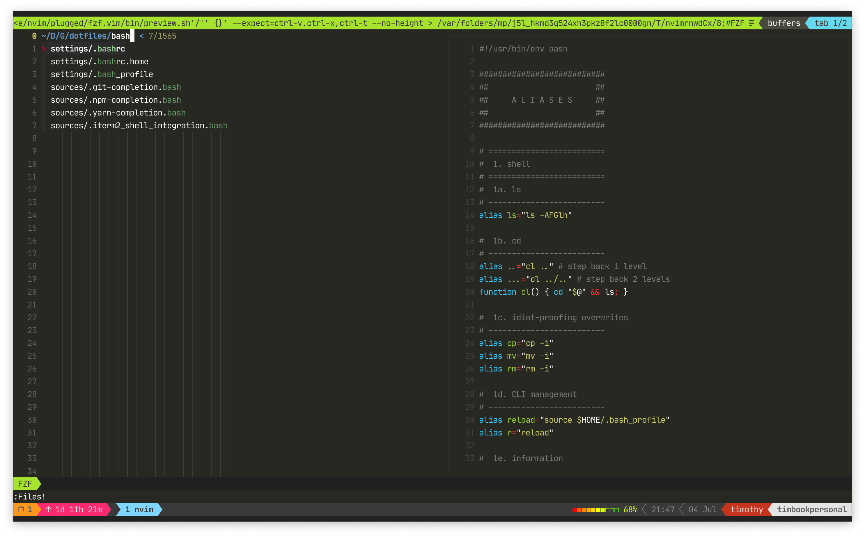Click the battery level bar indicator
Viewport: 865px width, 537px height.
coord(595,510)
